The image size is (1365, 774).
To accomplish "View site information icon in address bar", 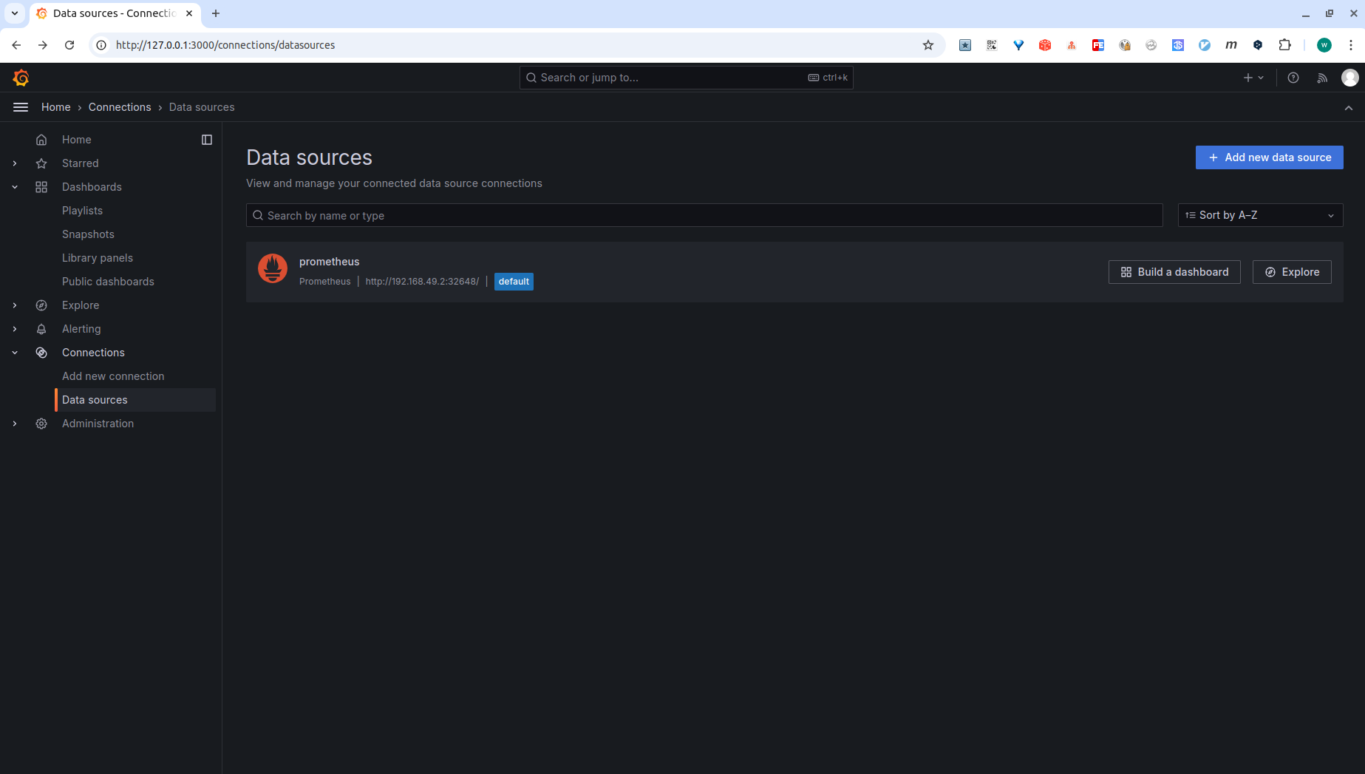I will [101, 45].
